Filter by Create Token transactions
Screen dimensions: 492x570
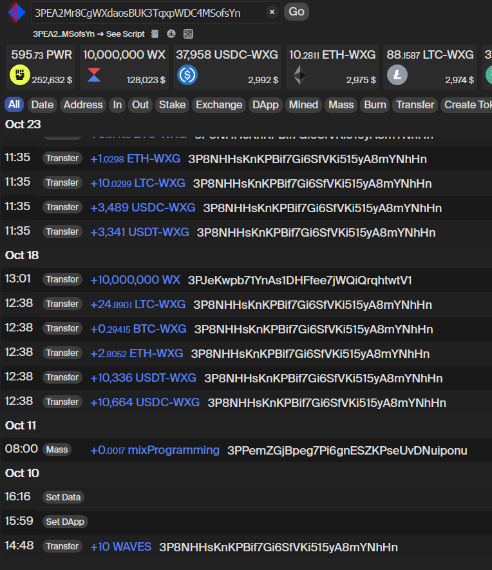(x=467, y=104)
